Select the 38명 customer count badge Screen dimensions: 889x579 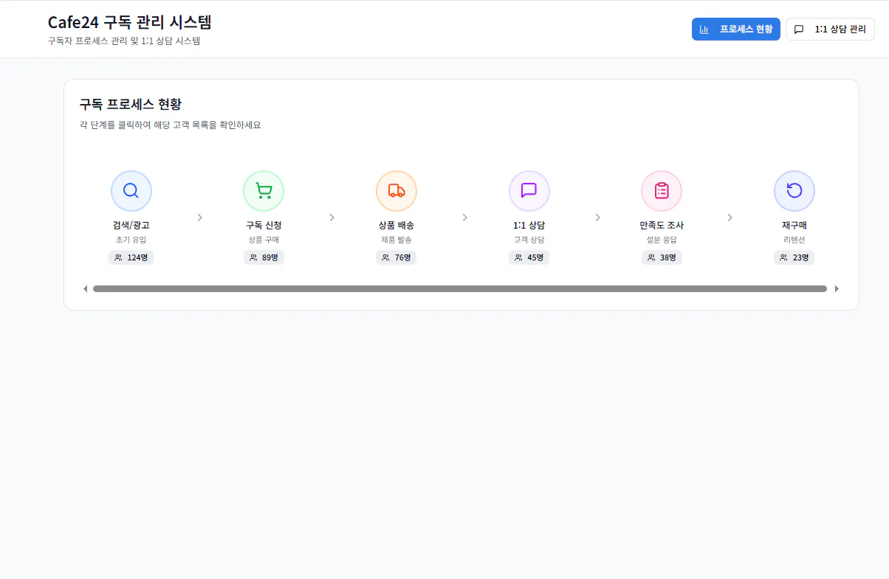(x=662, y=257)
